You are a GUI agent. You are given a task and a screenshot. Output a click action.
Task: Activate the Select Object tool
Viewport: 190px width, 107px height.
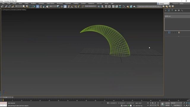pos(24,6)
